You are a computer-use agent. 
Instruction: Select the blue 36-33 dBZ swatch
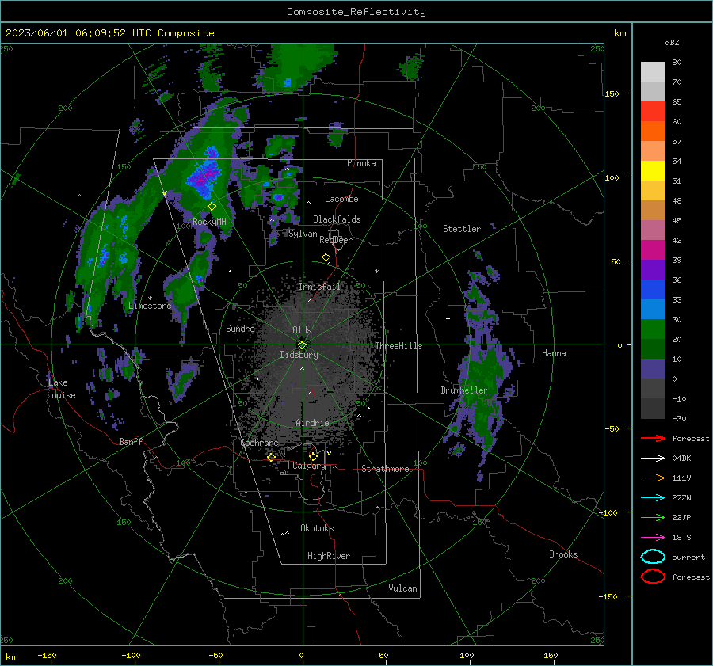pyautogui.click(x=653, y=289)
